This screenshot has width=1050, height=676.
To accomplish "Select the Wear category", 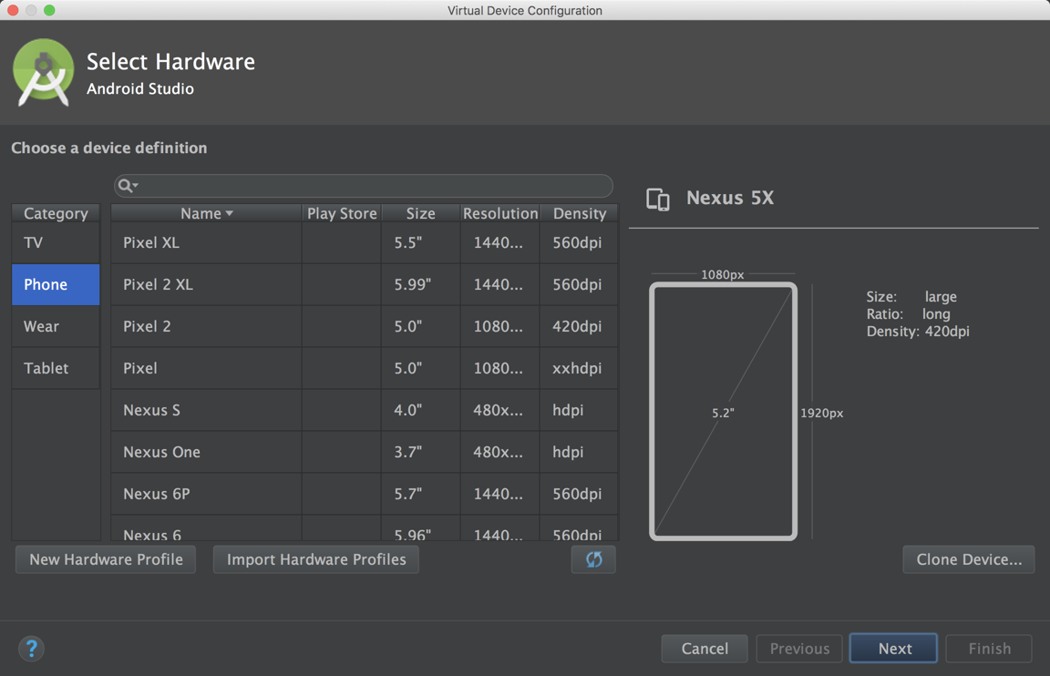I will pyautogui.click(x=56, y=327).
